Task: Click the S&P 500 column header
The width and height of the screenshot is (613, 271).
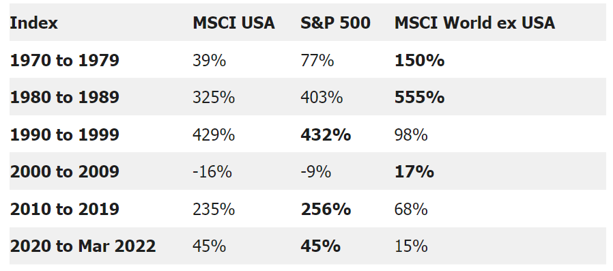Action: [x=335, y=23]
